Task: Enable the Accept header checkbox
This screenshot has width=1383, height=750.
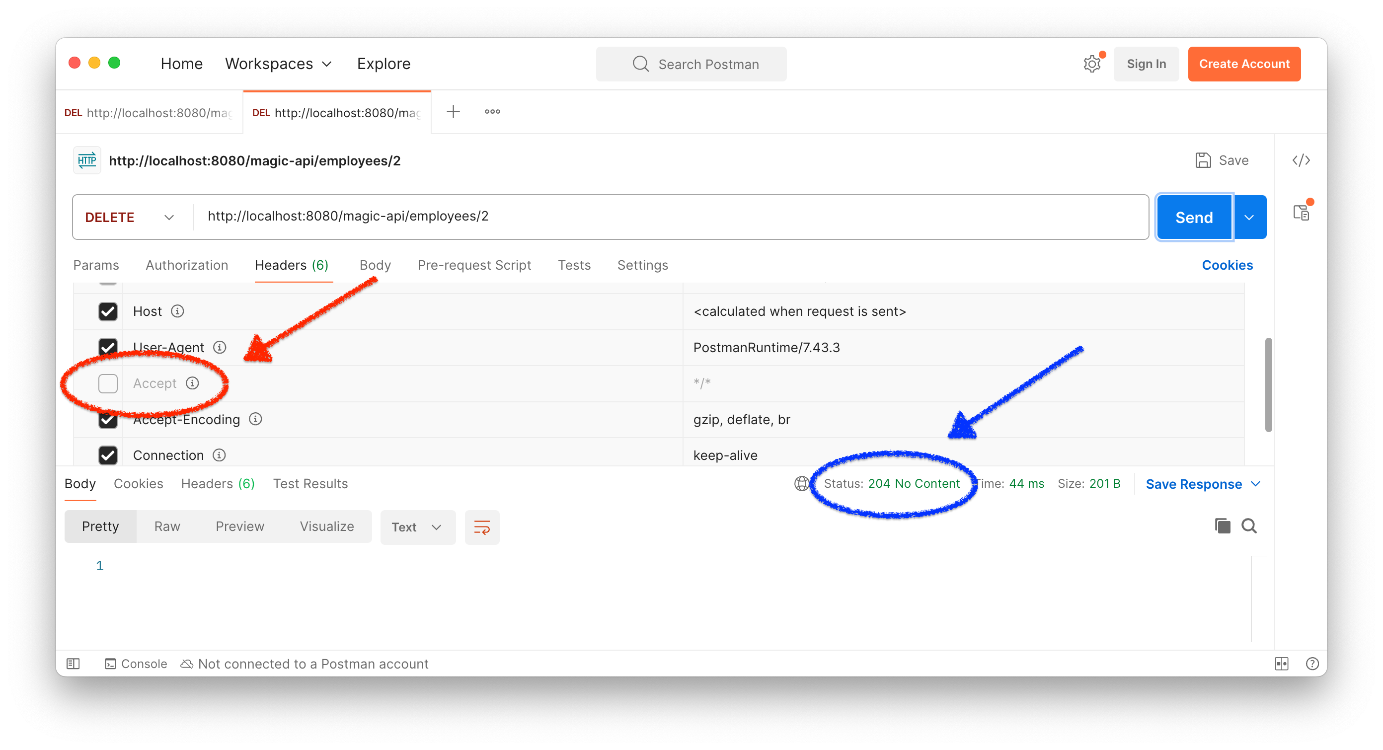Action: click(x=108, y=383)
